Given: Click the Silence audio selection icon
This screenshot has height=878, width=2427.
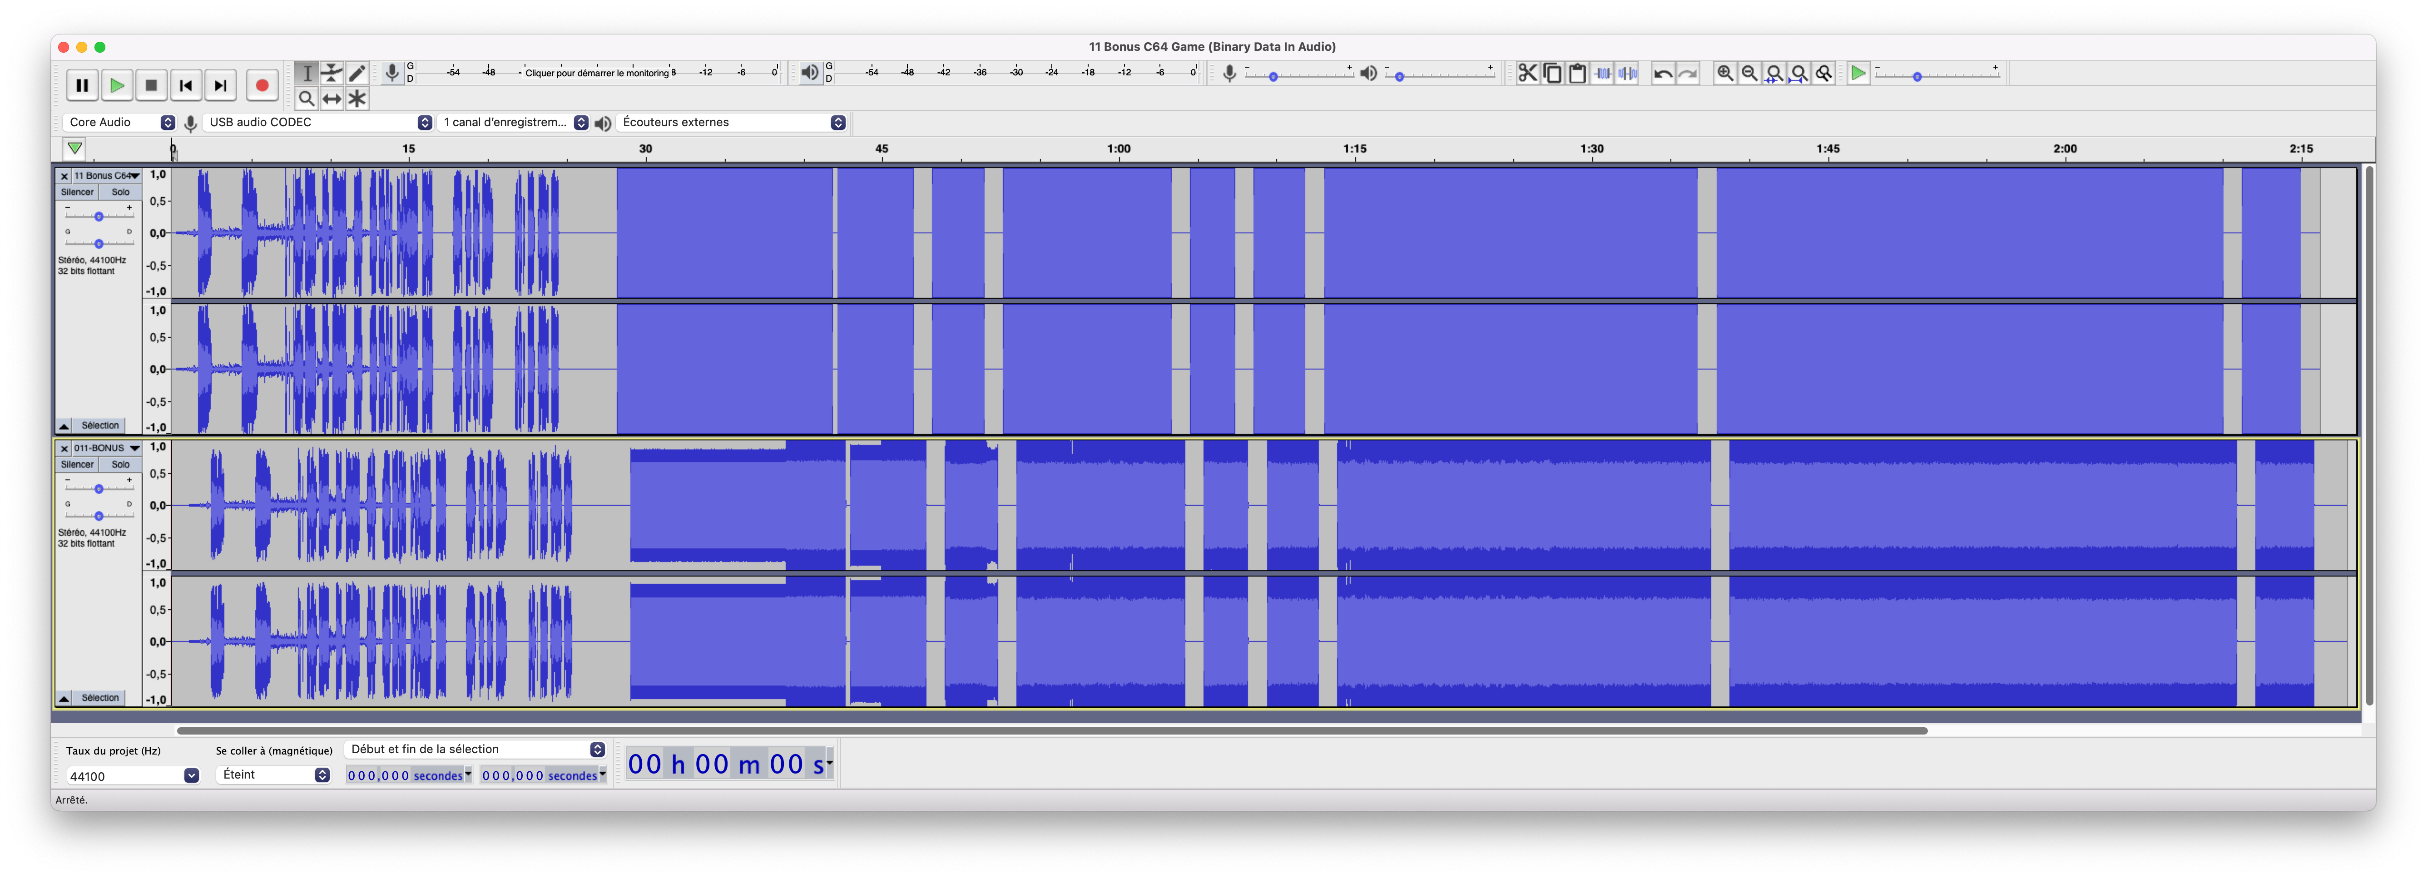Looking at the screenshot, I should pyautogui.click(x=1627, y=74).
